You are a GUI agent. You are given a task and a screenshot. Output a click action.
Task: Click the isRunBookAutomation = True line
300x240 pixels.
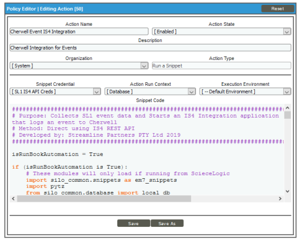[x=58, y=154]
